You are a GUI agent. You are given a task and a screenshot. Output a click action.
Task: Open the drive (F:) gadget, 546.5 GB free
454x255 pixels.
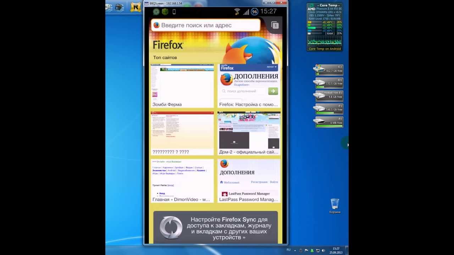(328, 109)
